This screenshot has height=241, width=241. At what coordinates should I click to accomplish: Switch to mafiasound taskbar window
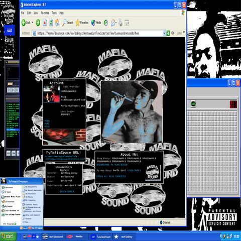(x=53, y=236)
